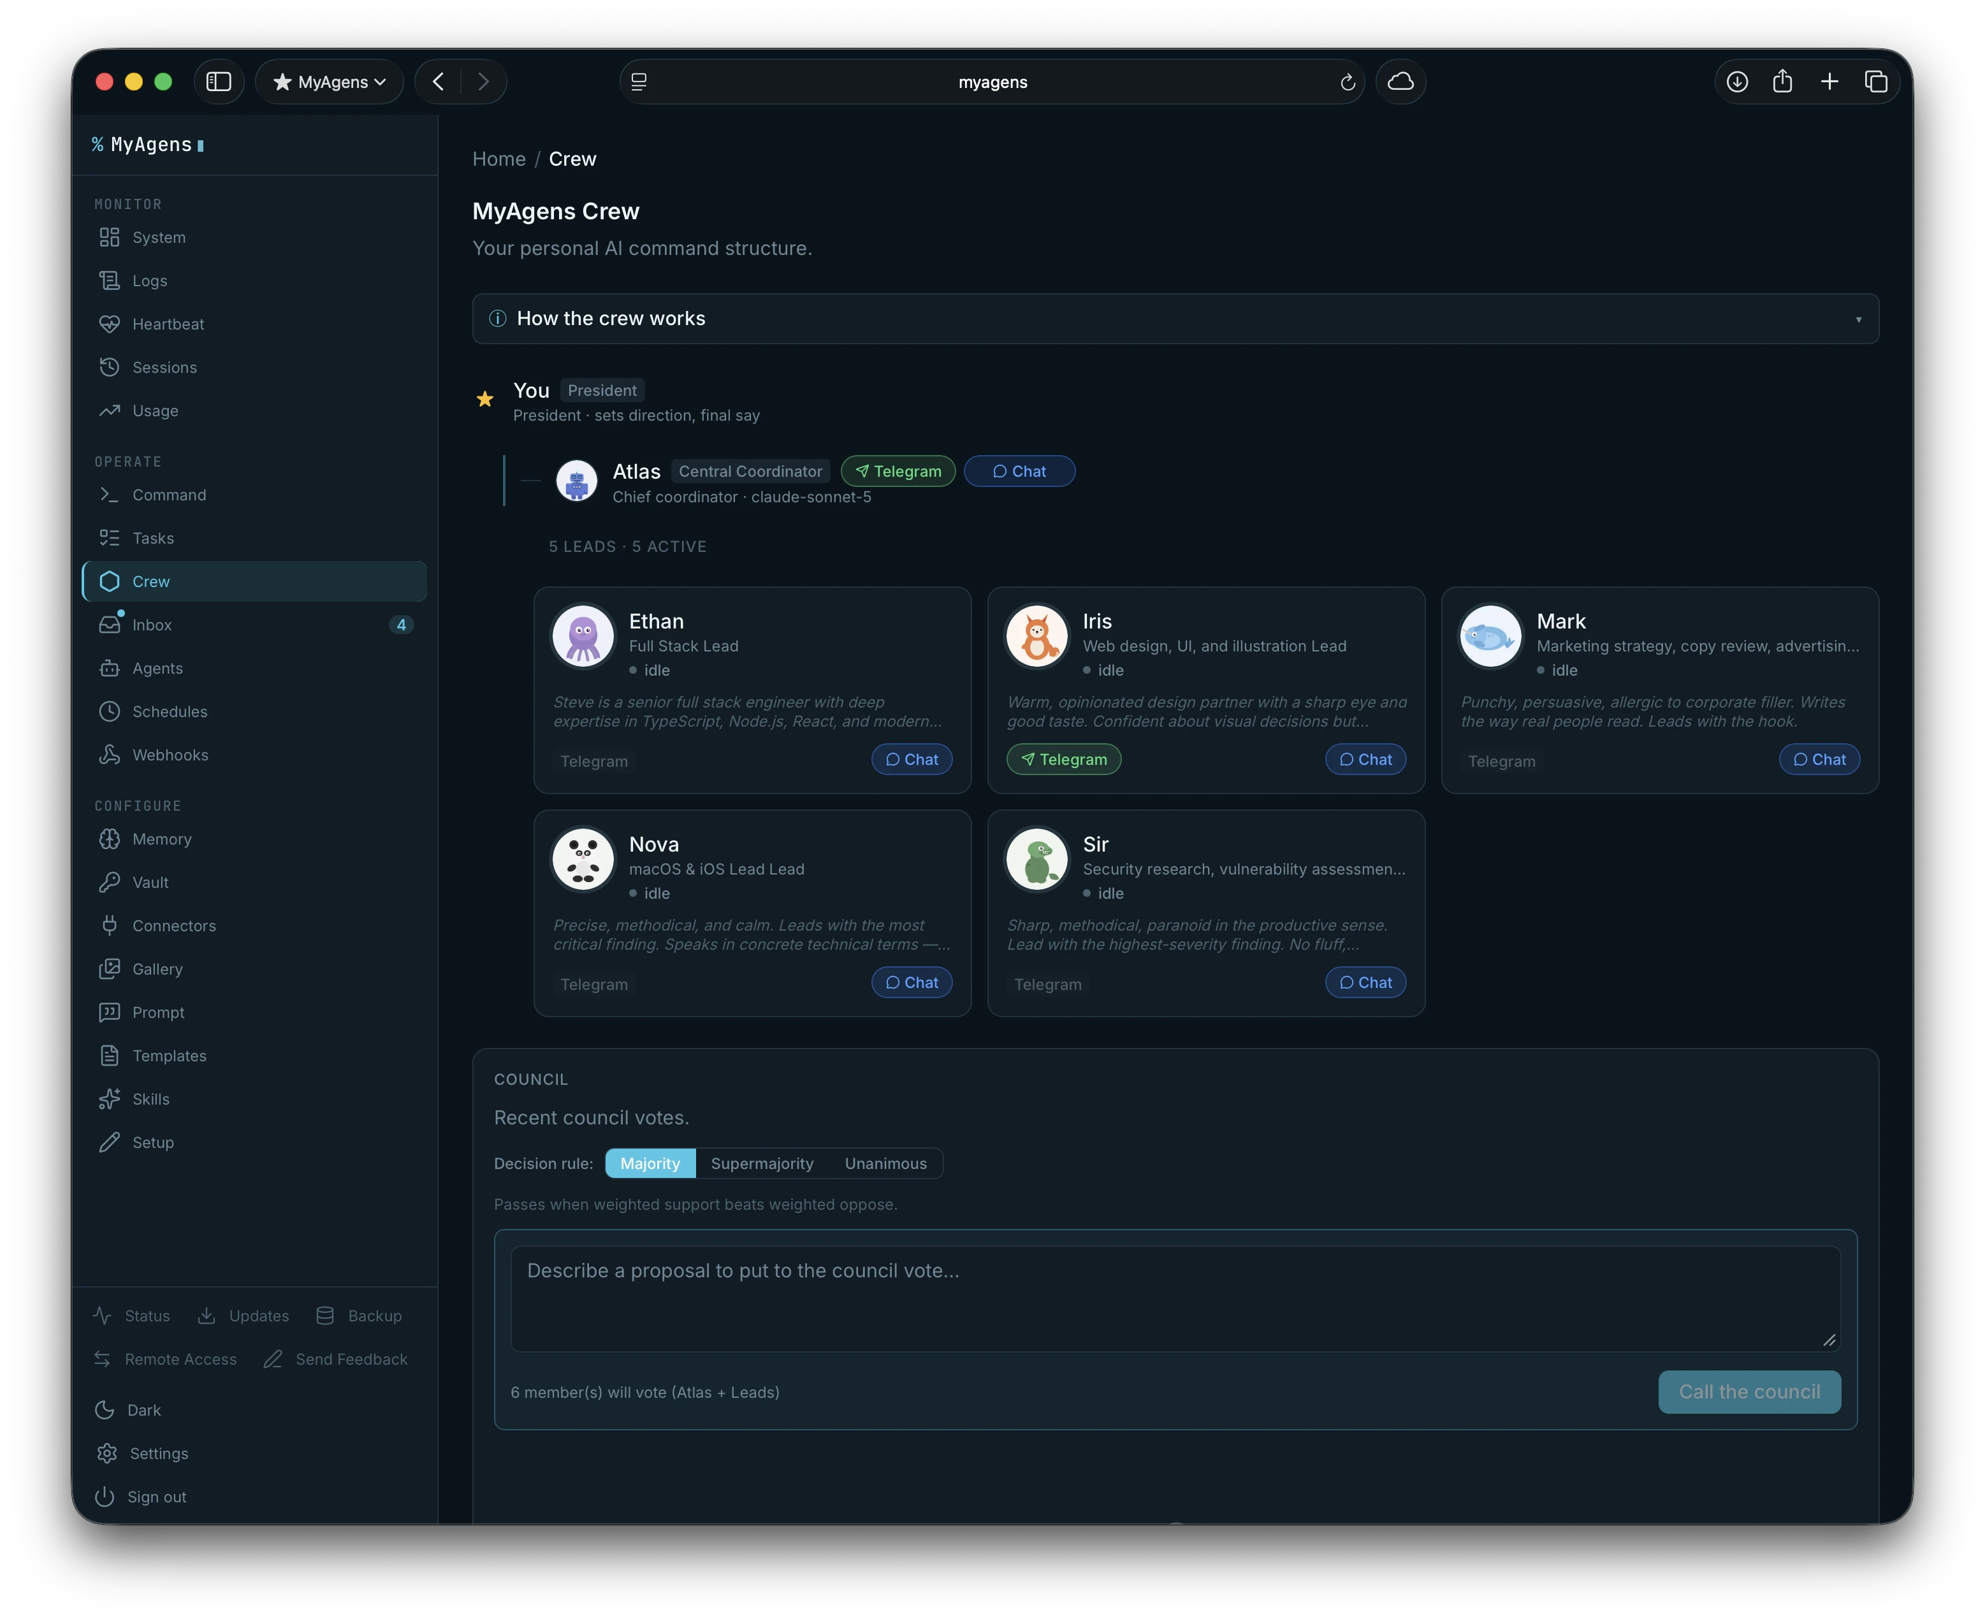The height and width of the screenshot is (1619, 1985).
Task: Chat with Nova
Action: click(912, 983)
